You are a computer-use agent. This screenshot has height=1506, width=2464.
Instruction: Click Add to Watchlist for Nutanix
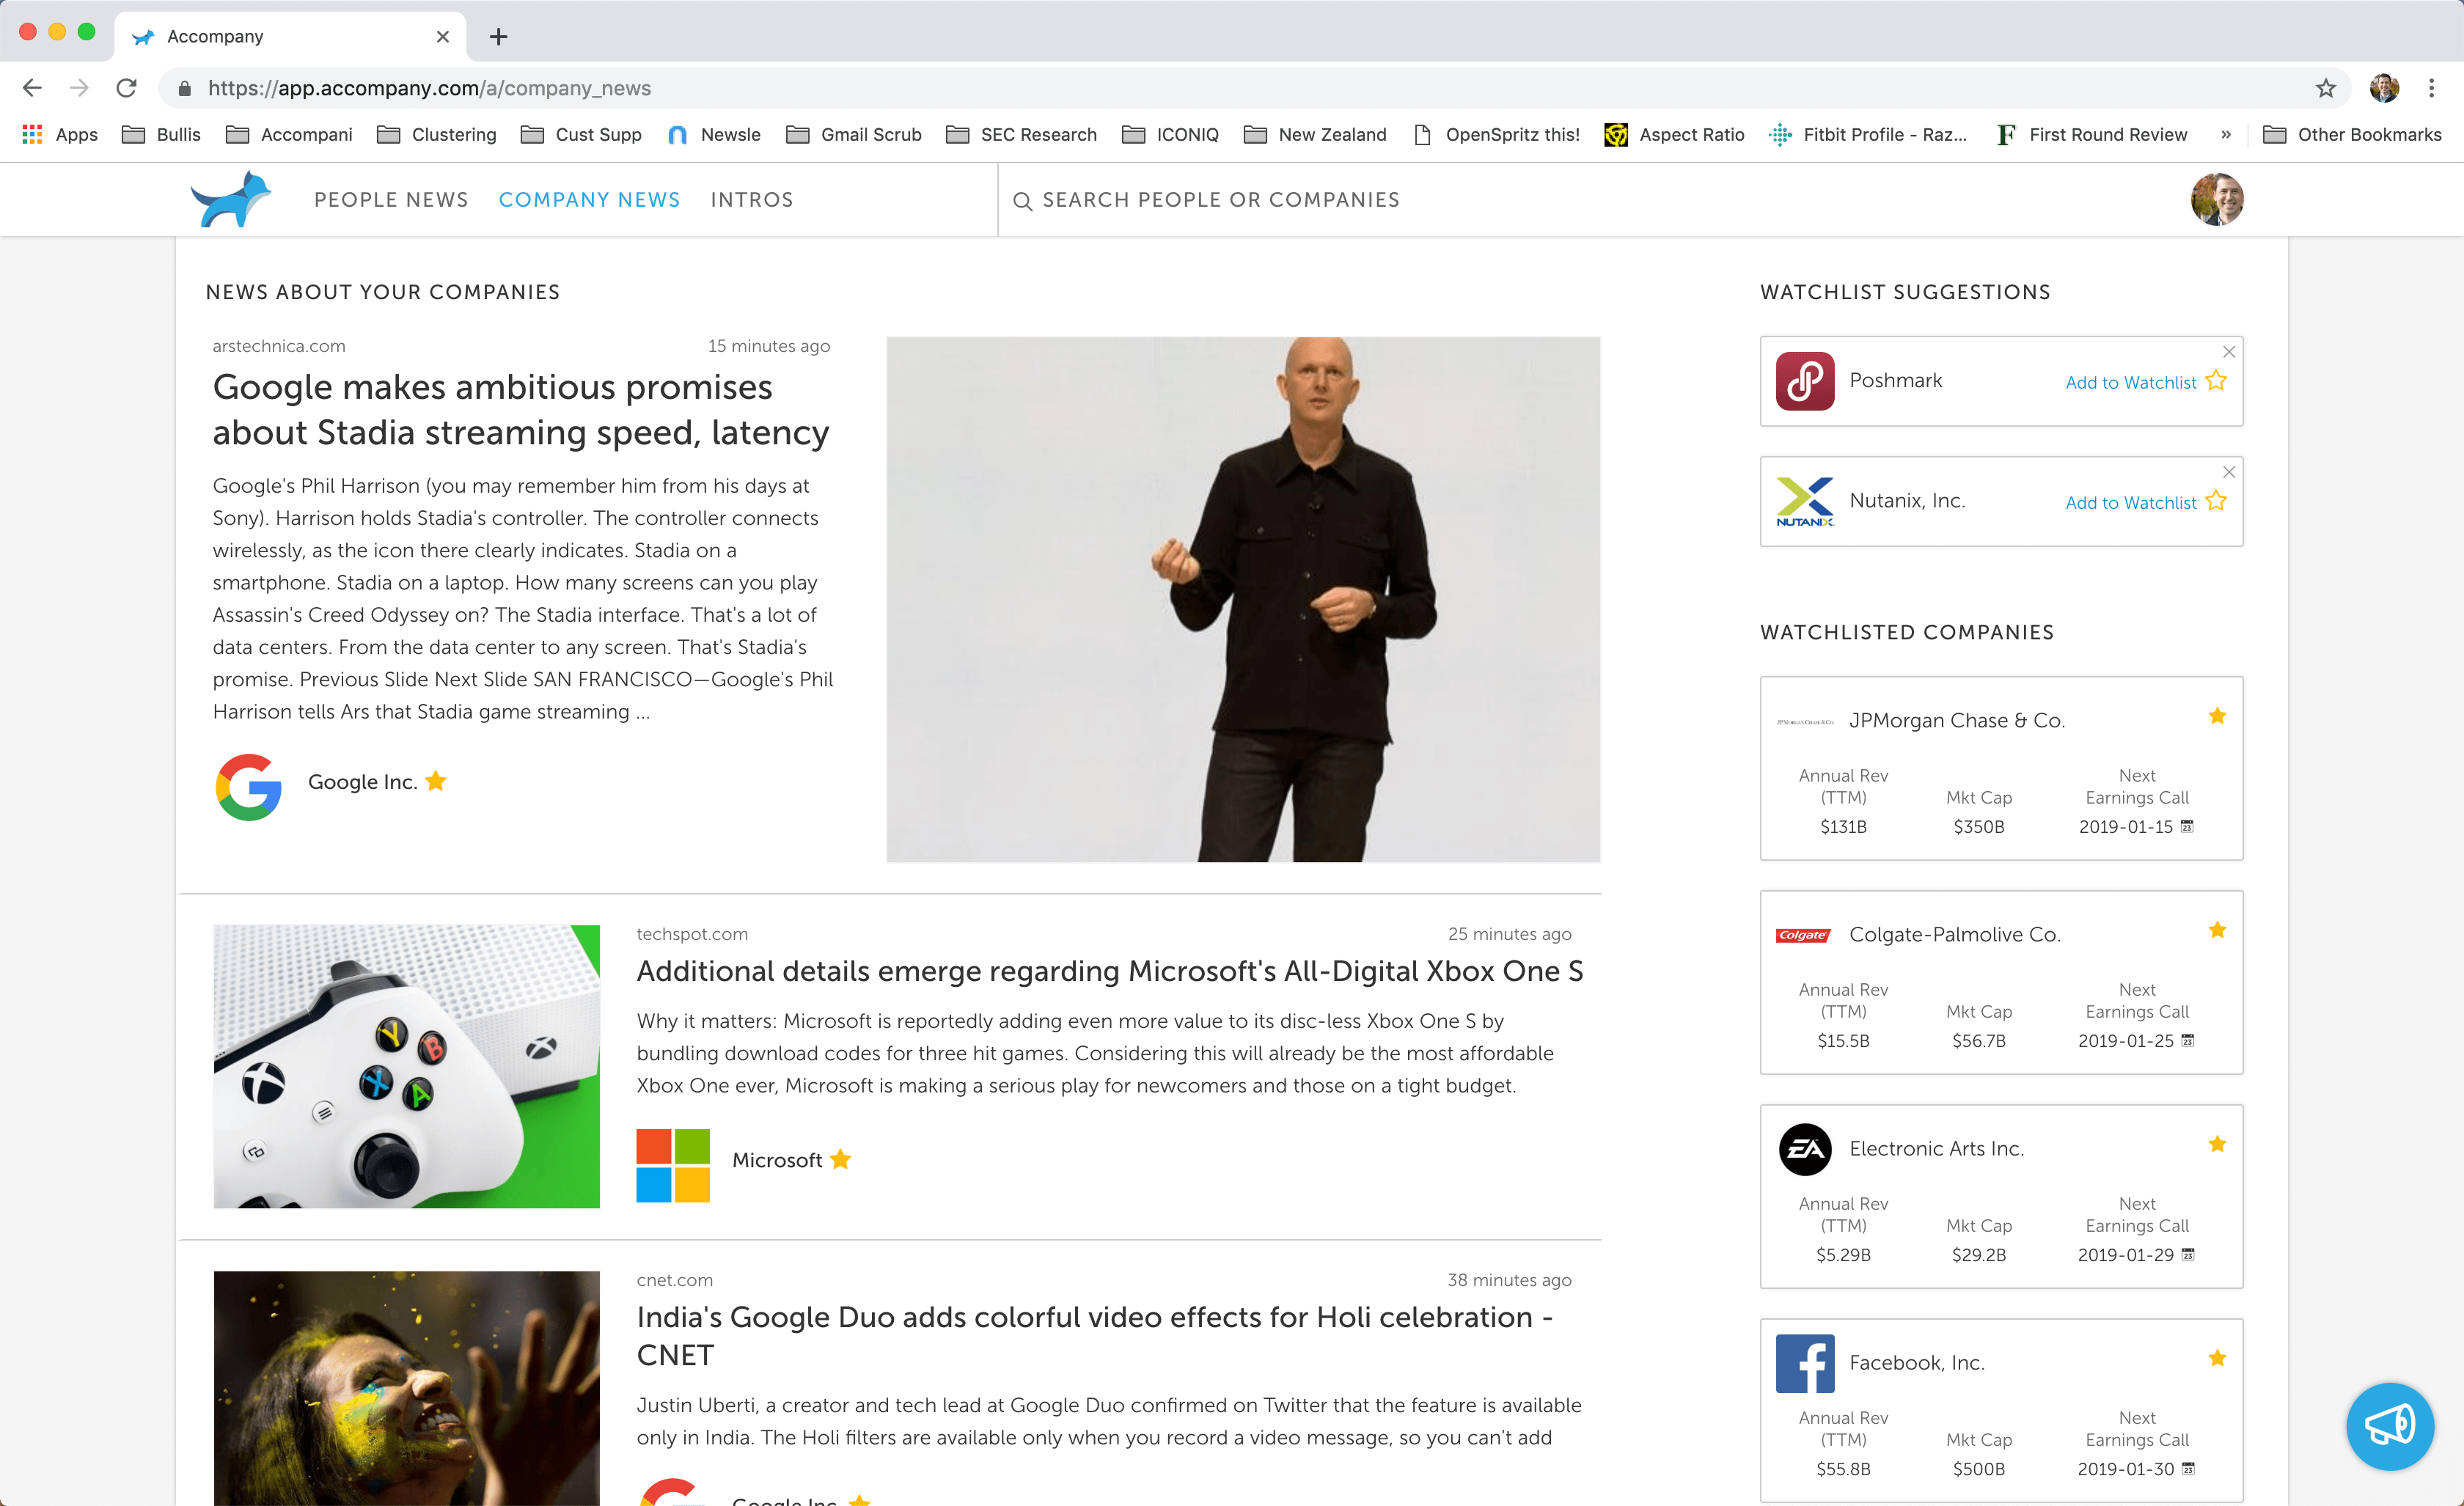coord(2130,502)
